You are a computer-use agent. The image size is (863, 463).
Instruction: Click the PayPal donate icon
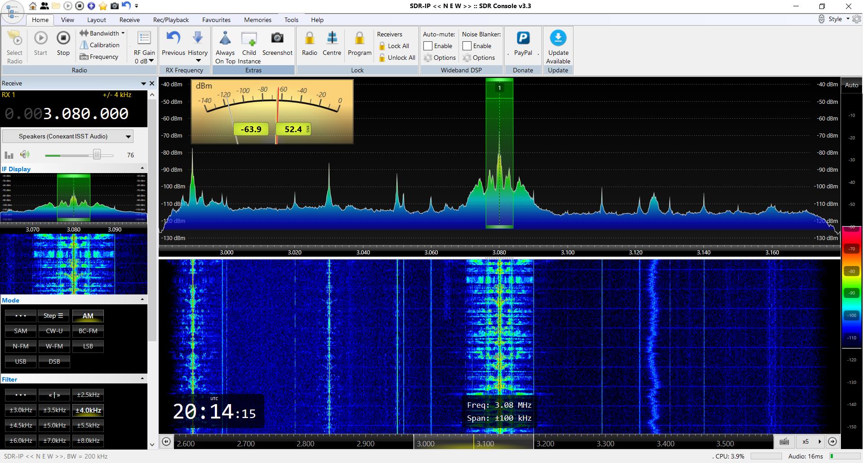tap(523, 39)
